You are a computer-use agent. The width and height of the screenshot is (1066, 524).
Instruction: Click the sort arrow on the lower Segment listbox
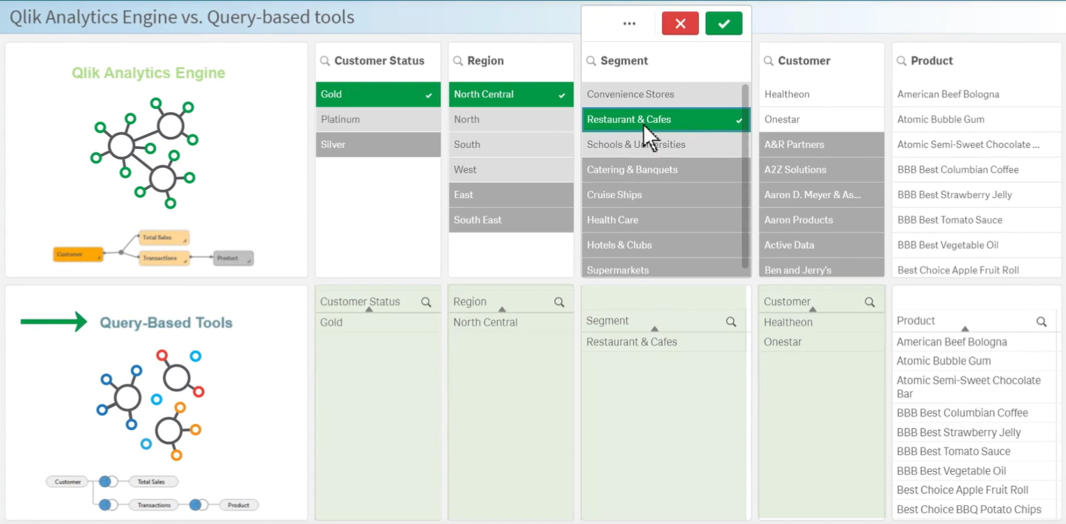coord(653,326)
